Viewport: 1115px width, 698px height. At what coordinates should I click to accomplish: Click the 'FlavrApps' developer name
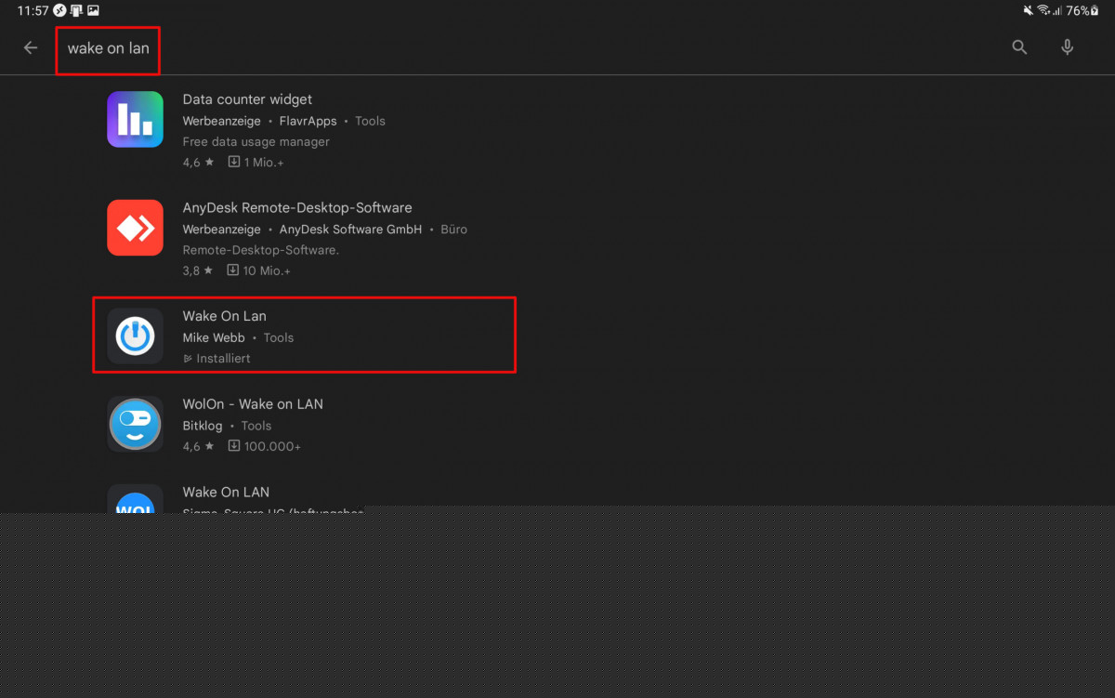308,121
